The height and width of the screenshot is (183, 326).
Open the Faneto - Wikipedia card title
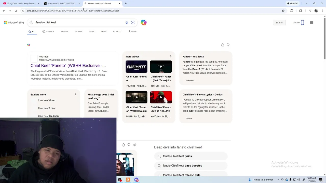[193, 57]
